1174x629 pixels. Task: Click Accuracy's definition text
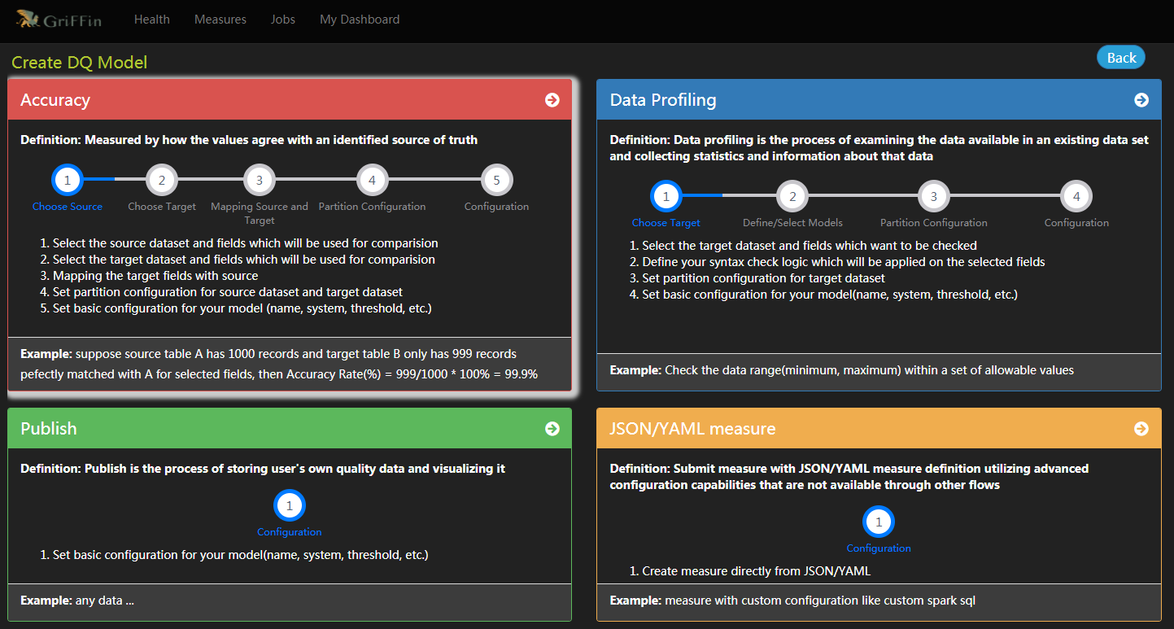(249, 140)
